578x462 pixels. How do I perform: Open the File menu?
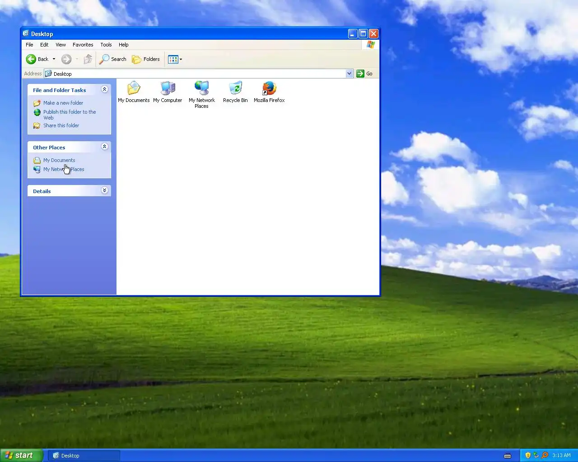29,45
